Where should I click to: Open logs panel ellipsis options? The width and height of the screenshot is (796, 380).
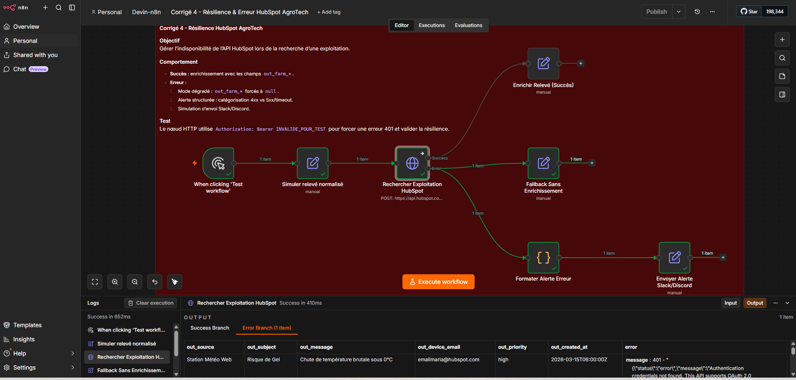click(x=776, y=303)
